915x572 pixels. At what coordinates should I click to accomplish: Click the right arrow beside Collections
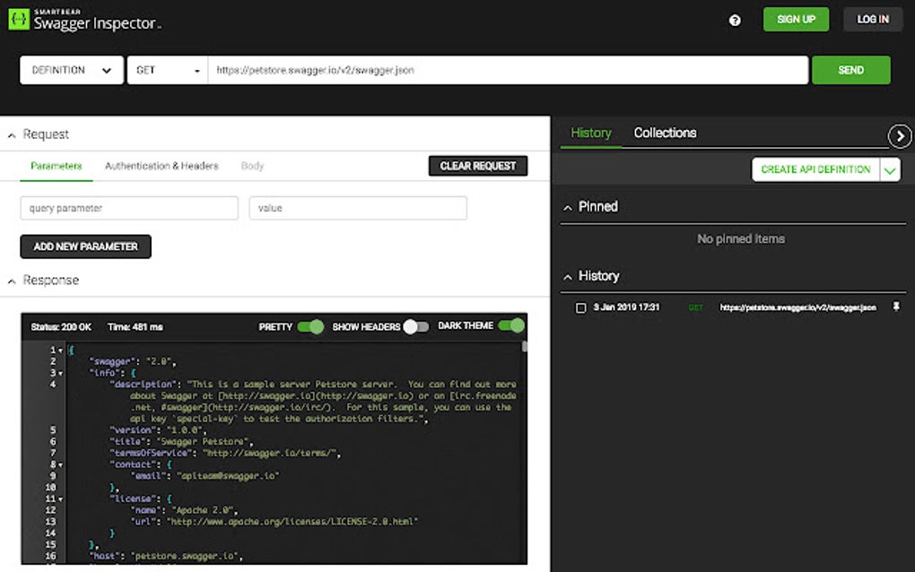pos(900,135)
